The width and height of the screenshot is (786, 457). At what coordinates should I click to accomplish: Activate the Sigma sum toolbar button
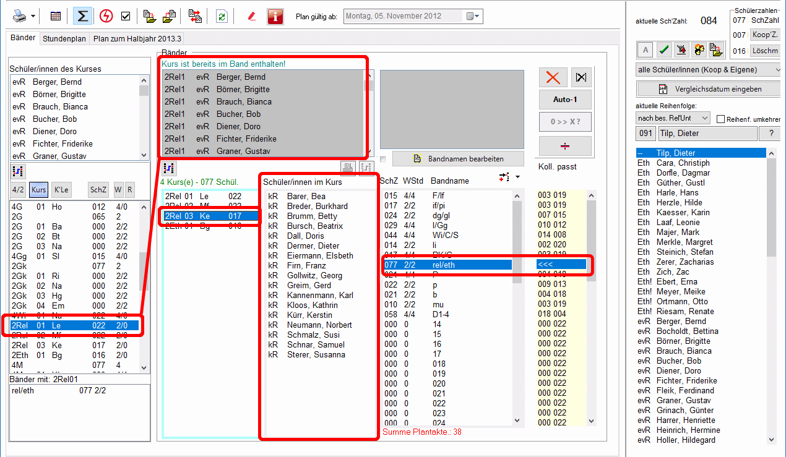(x=81, y=16)
